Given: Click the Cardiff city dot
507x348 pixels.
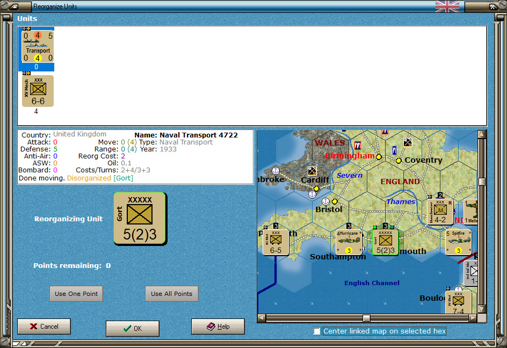Looking at the screenshot, I should coord(316,188).
